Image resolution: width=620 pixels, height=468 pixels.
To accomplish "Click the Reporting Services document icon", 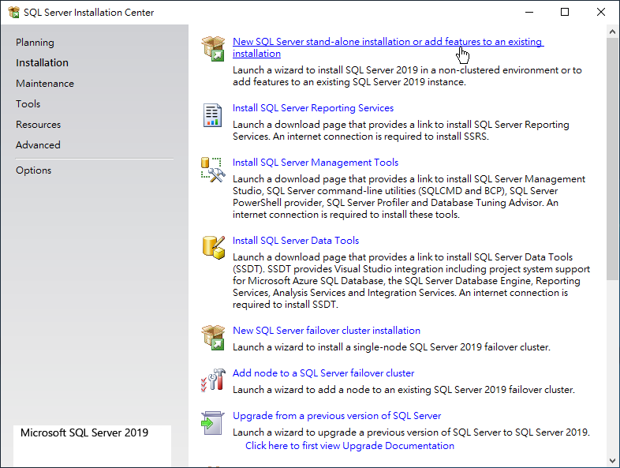I will [212, 115].
